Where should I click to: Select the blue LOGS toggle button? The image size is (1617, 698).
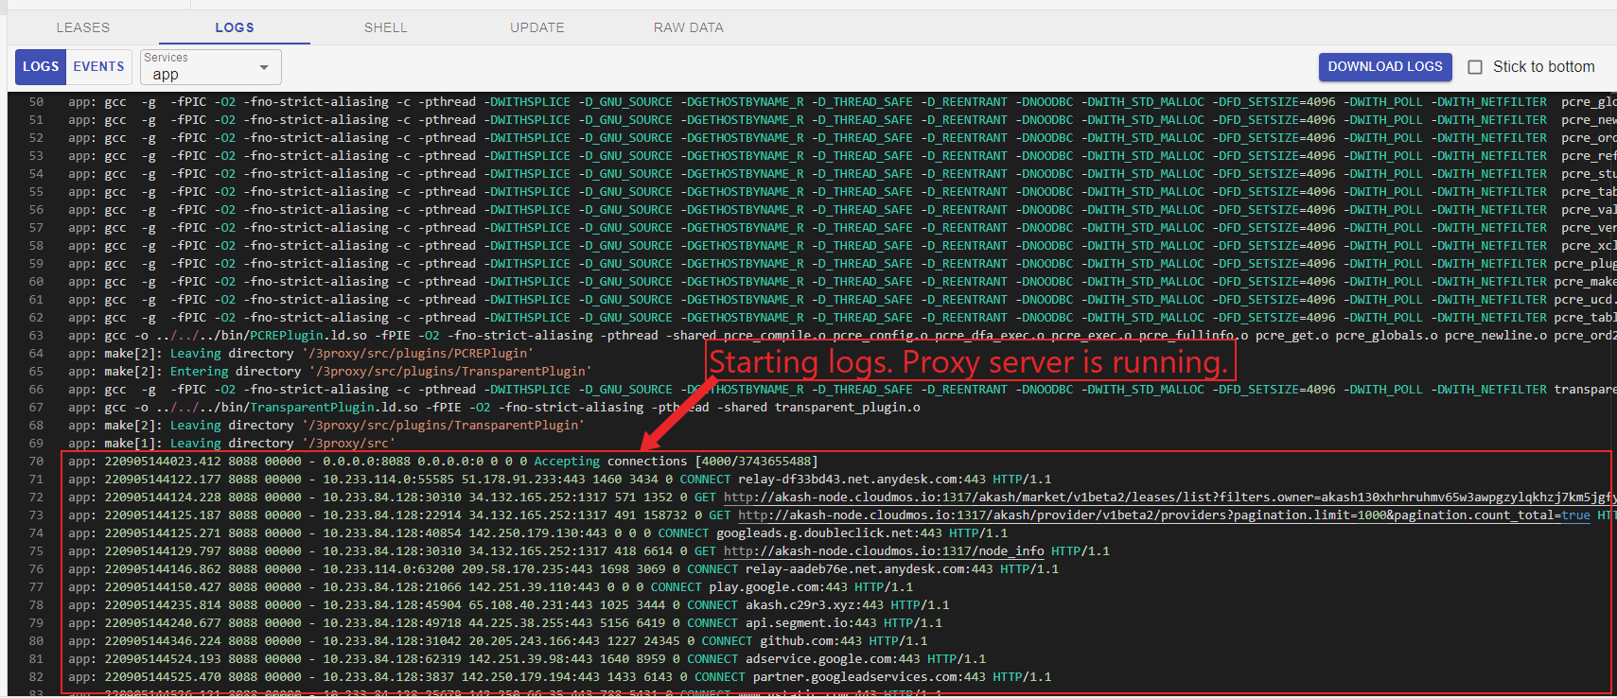[41, 66]
